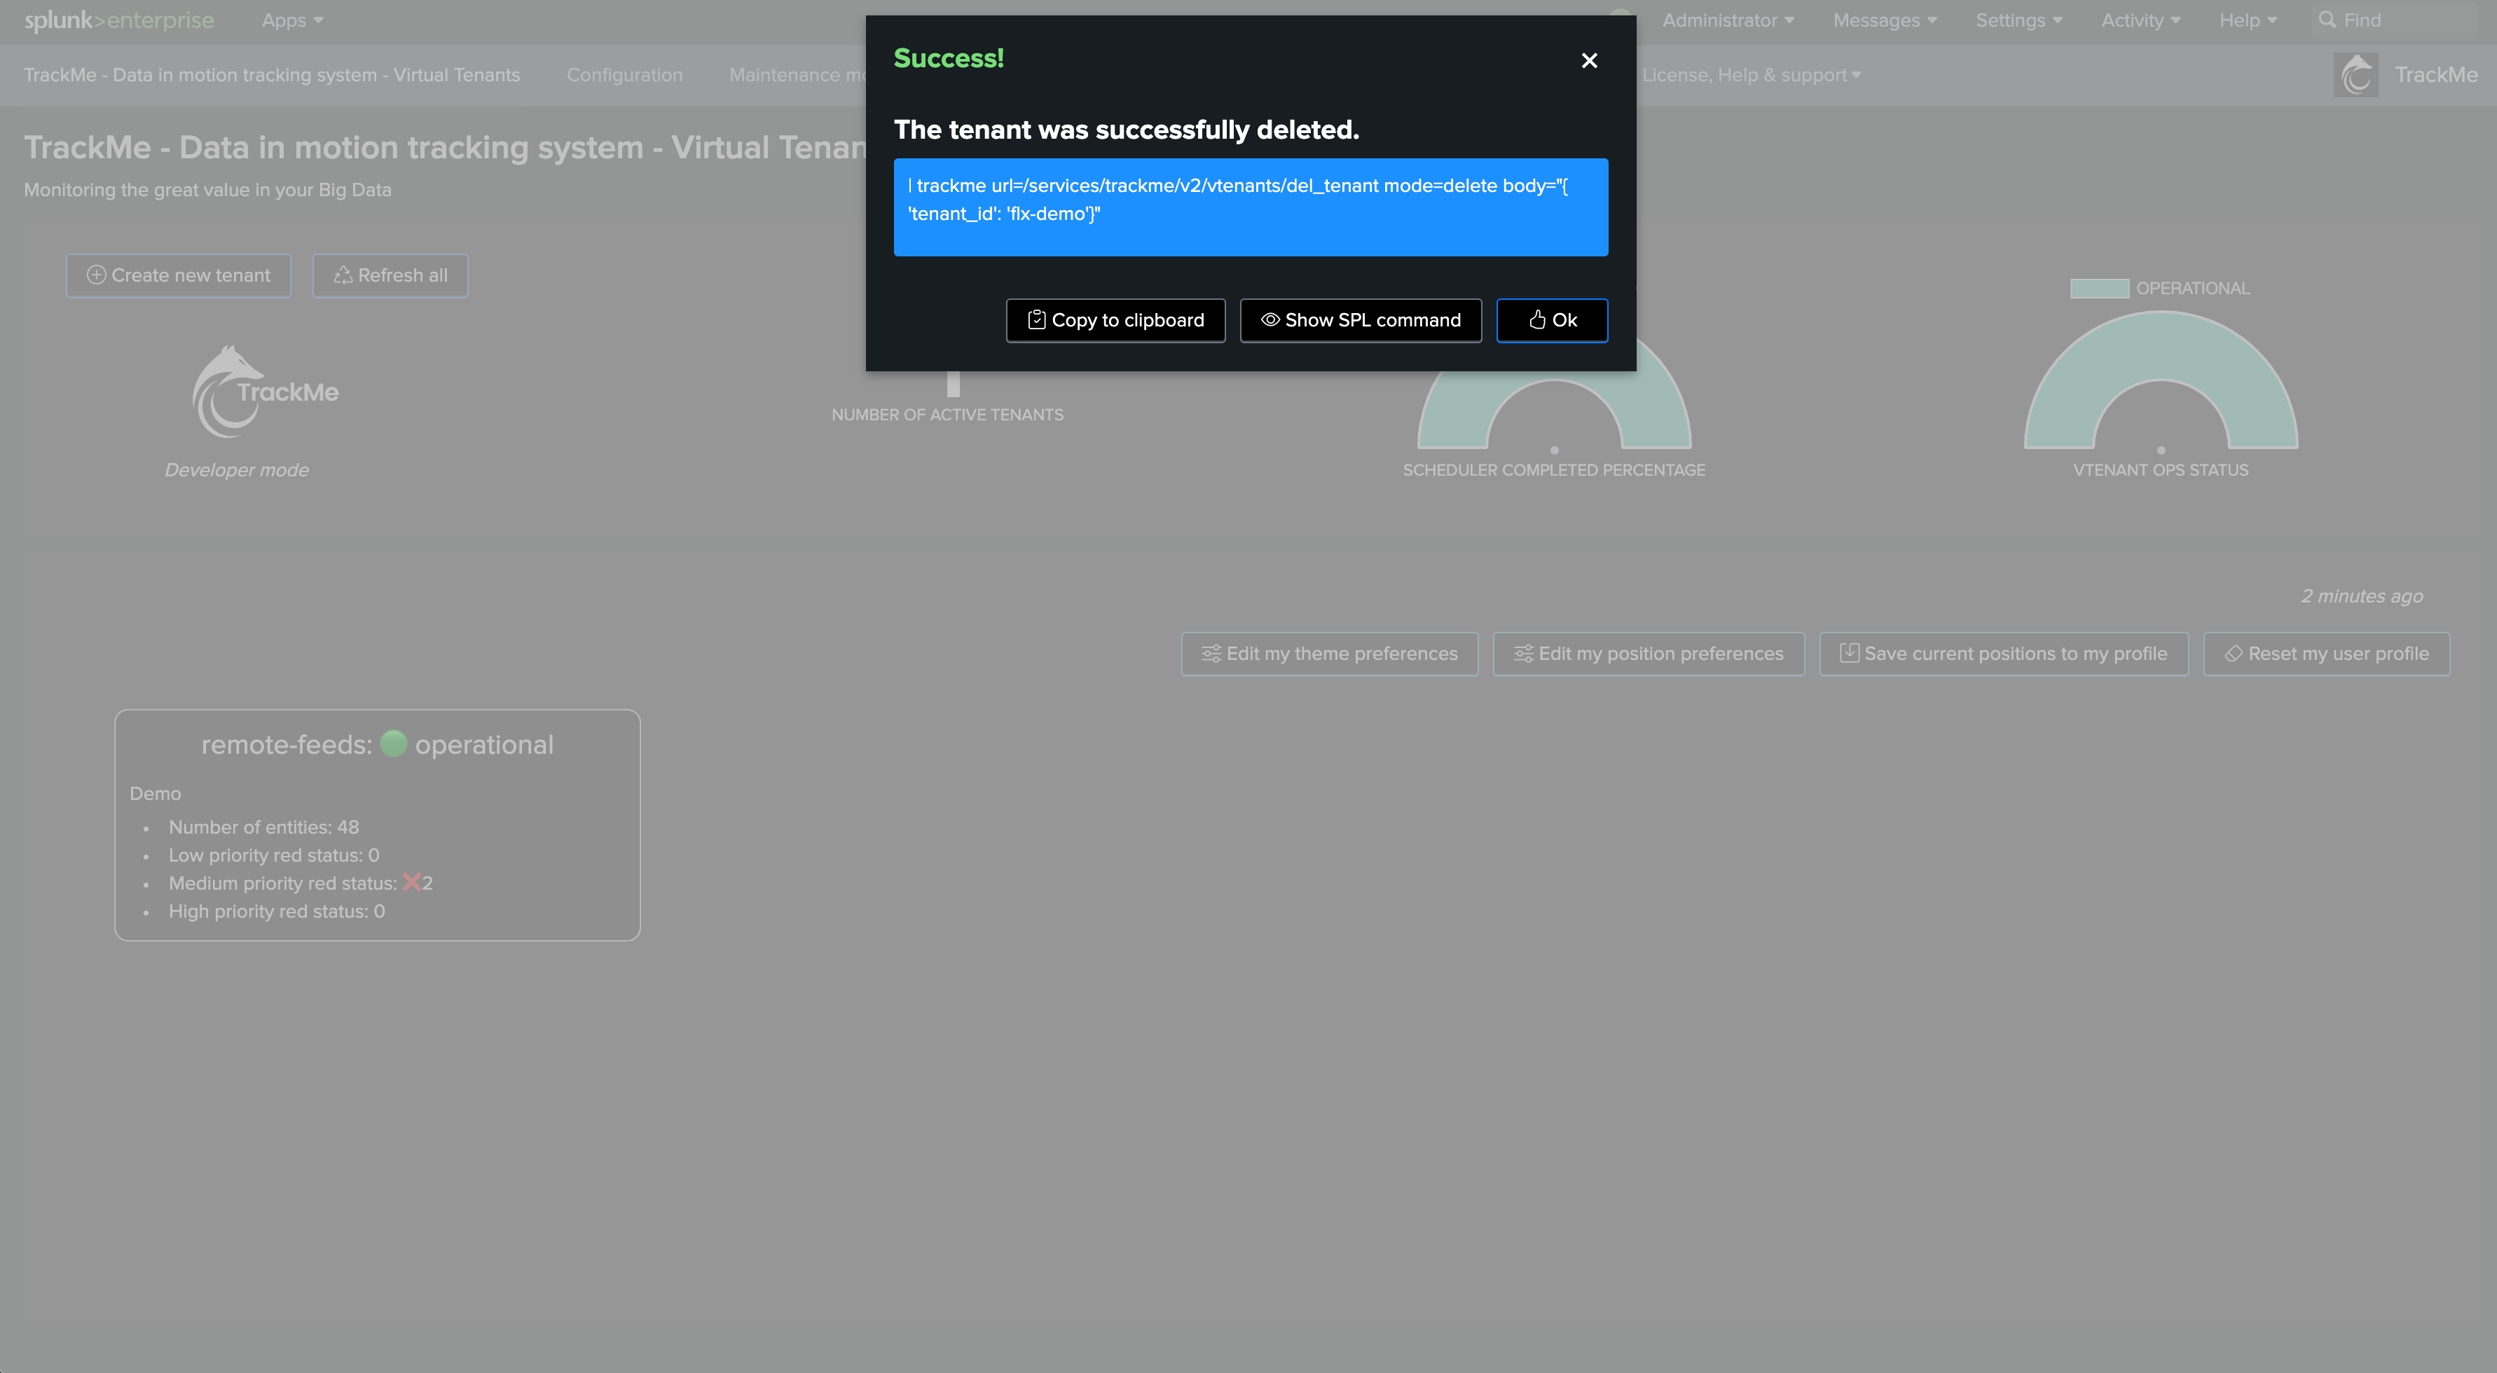Click Edit my theme preferences button
The height and width of the screenshot is (1373, 2497).
[x=1329, y=654]
